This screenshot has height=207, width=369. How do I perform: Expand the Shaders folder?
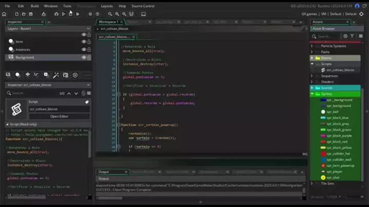click(x=312, y=82)
